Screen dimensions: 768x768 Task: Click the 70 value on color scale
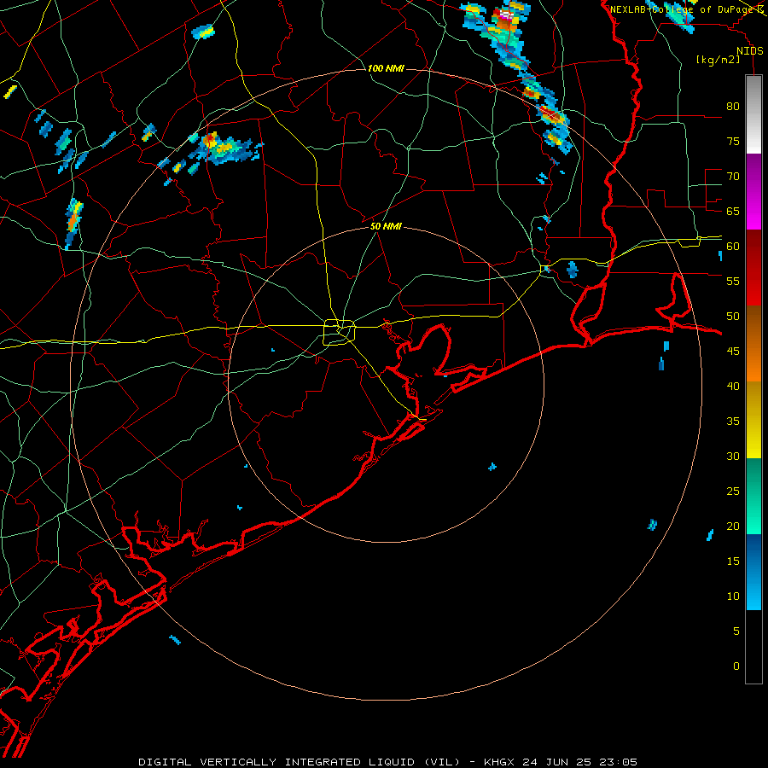pos(733,177)
